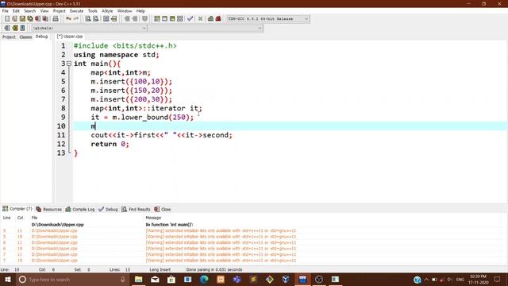Click the Goto Bookmarks icon in second toolbar row
The width and height of the screenshot is (508, 286).
22,28
